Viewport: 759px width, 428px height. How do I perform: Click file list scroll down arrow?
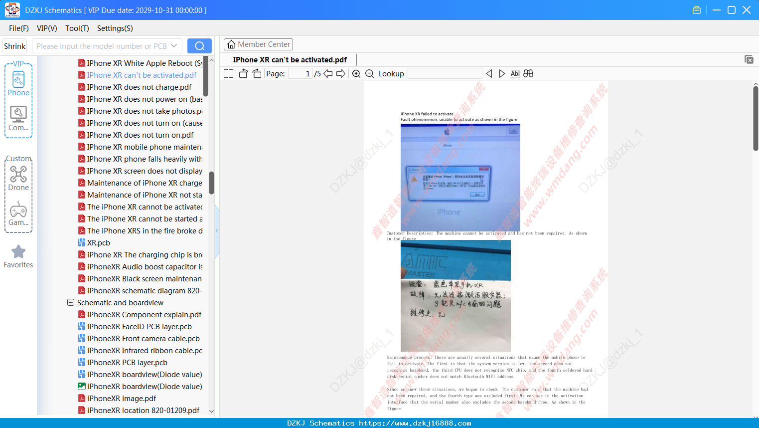point(211,412)
